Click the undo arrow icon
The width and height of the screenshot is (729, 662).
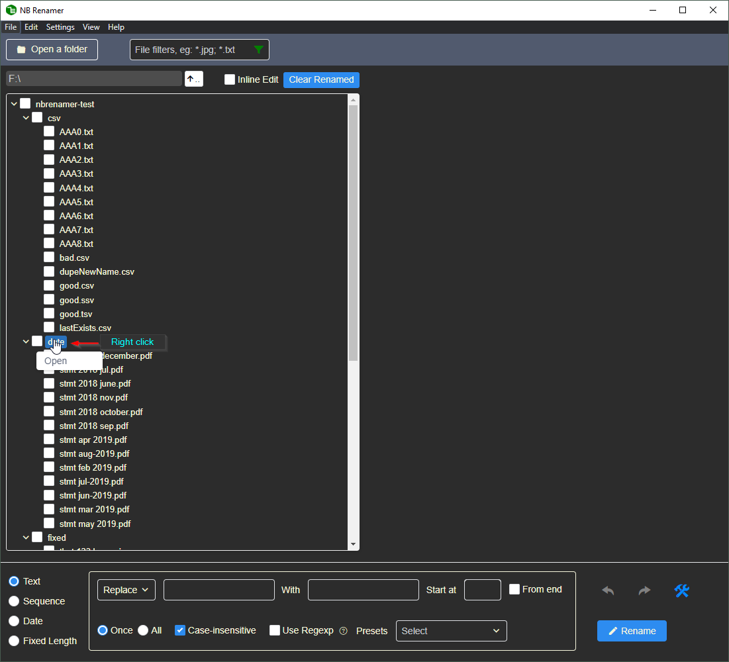coord(608,591)
